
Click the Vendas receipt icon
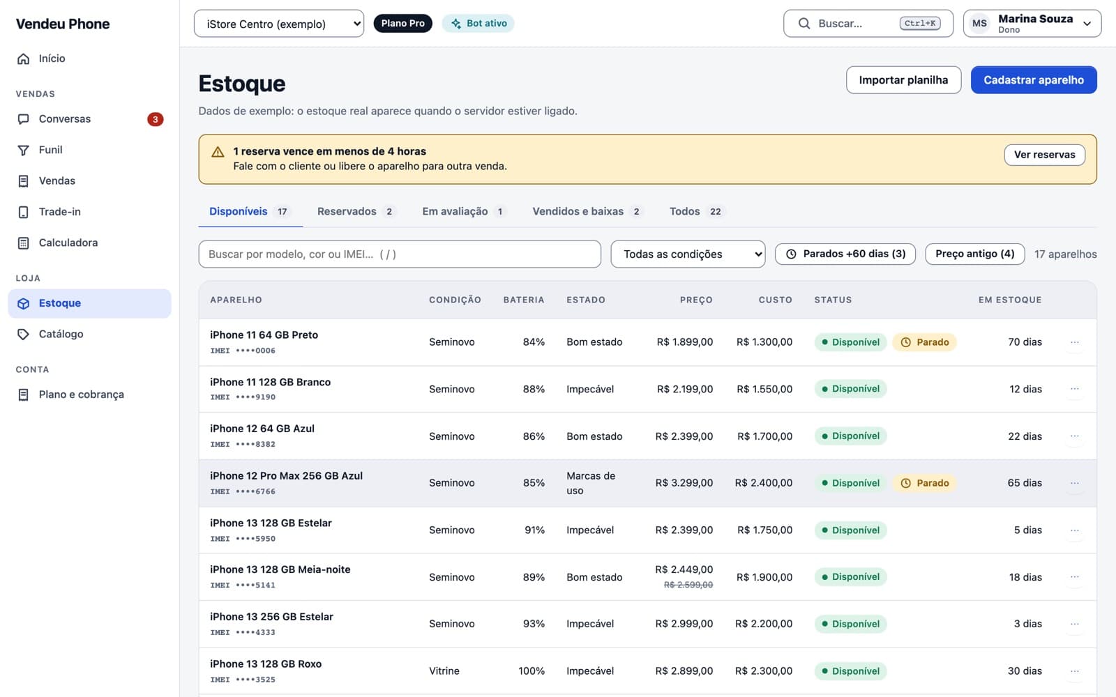coord(23,181)
